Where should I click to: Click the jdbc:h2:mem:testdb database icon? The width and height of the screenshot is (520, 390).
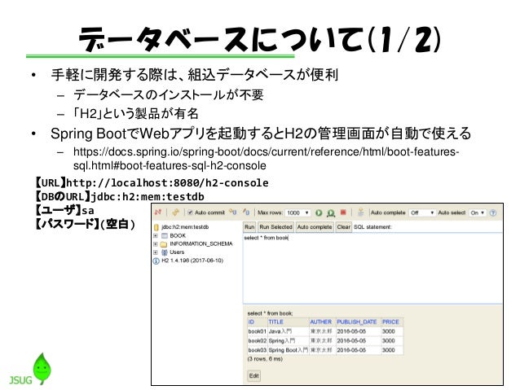click(x=156, y=227)
